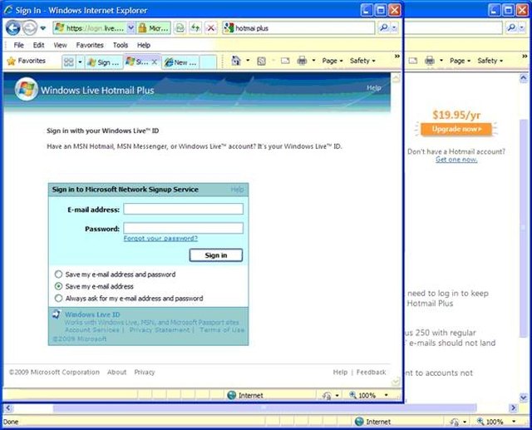Open the Favorites menu
The width and height of the screenshot is (532, 430).
tap(90, 45)
